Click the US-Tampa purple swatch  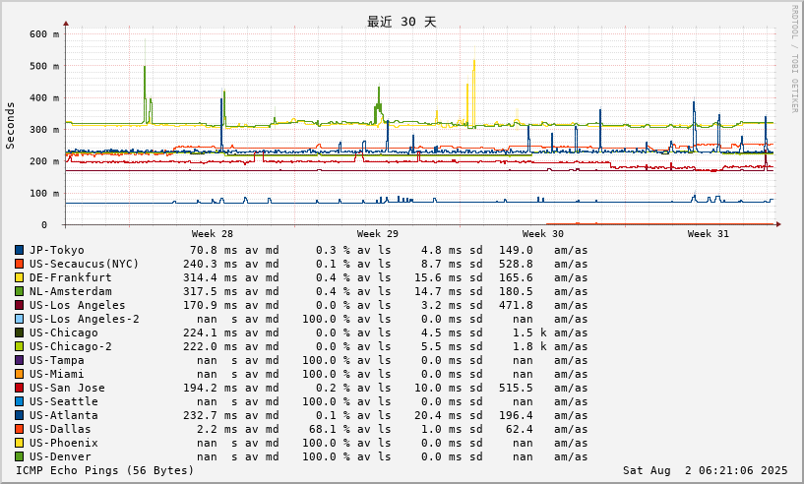[x=19, y=360]
